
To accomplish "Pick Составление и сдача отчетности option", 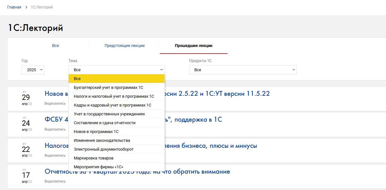I will 117,123.
